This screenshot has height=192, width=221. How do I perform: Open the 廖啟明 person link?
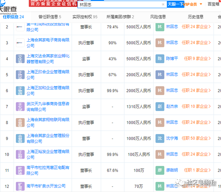click(x=172, y=170)
